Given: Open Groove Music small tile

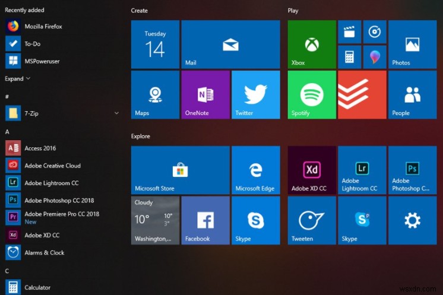Looking at the screenshot, I should tap(375, 32).
